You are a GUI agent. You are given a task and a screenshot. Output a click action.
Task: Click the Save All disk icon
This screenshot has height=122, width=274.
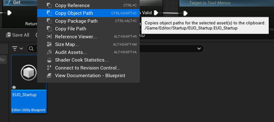coord(9,35)
